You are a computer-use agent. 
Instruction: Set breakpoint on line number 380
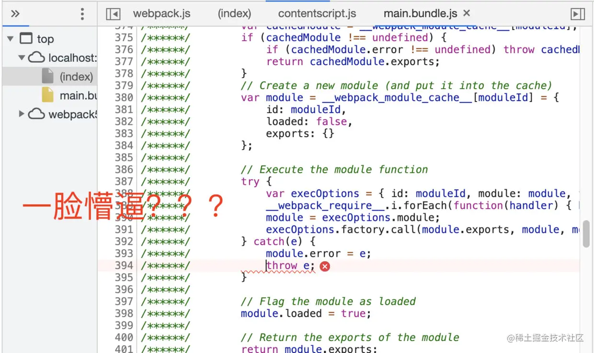point(124,98)
